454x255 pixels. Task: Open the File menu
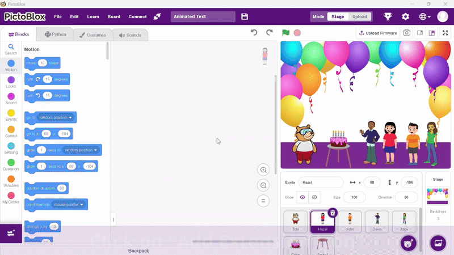click(x=58, y=17)
